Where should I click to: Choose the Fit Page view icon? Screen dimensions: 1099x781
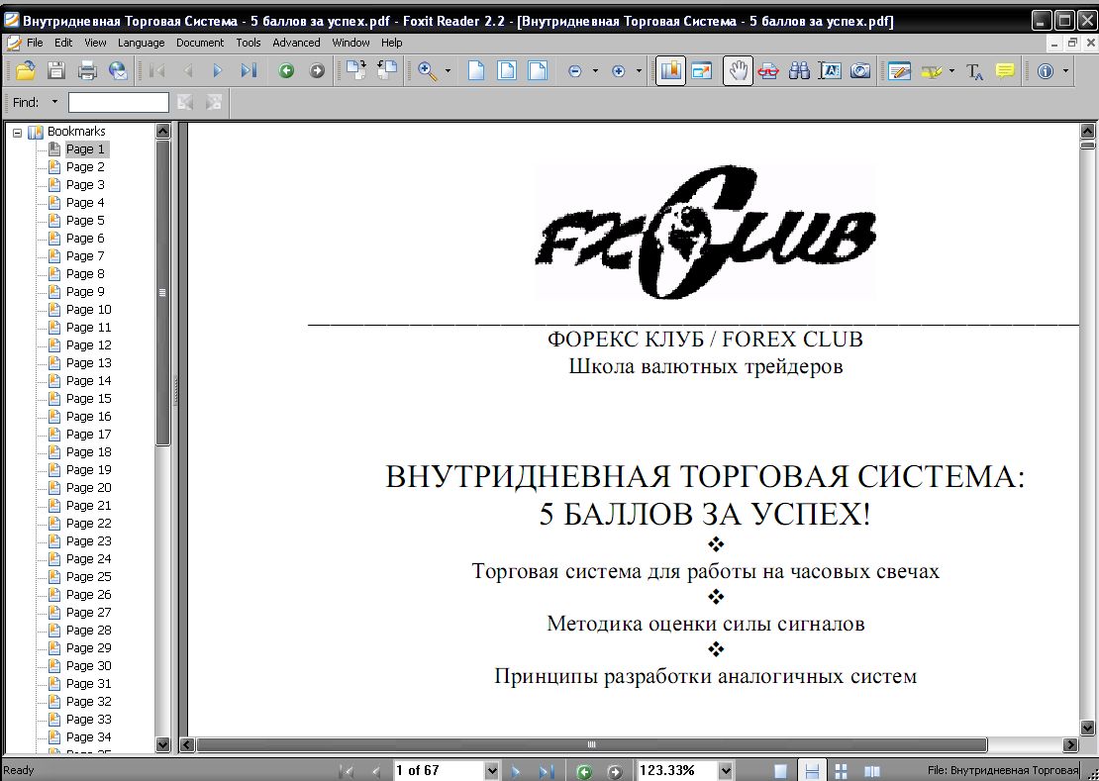pyautogui.click(x=507, y=70)
